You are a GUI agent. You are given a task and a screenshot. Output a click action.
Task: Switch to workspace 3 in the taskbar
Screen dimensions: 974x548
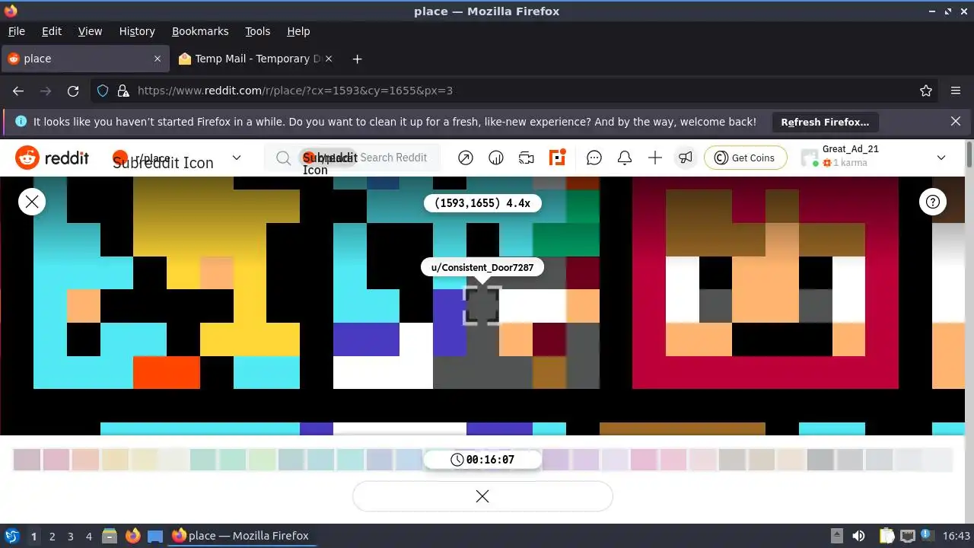[x=70, y=536]
